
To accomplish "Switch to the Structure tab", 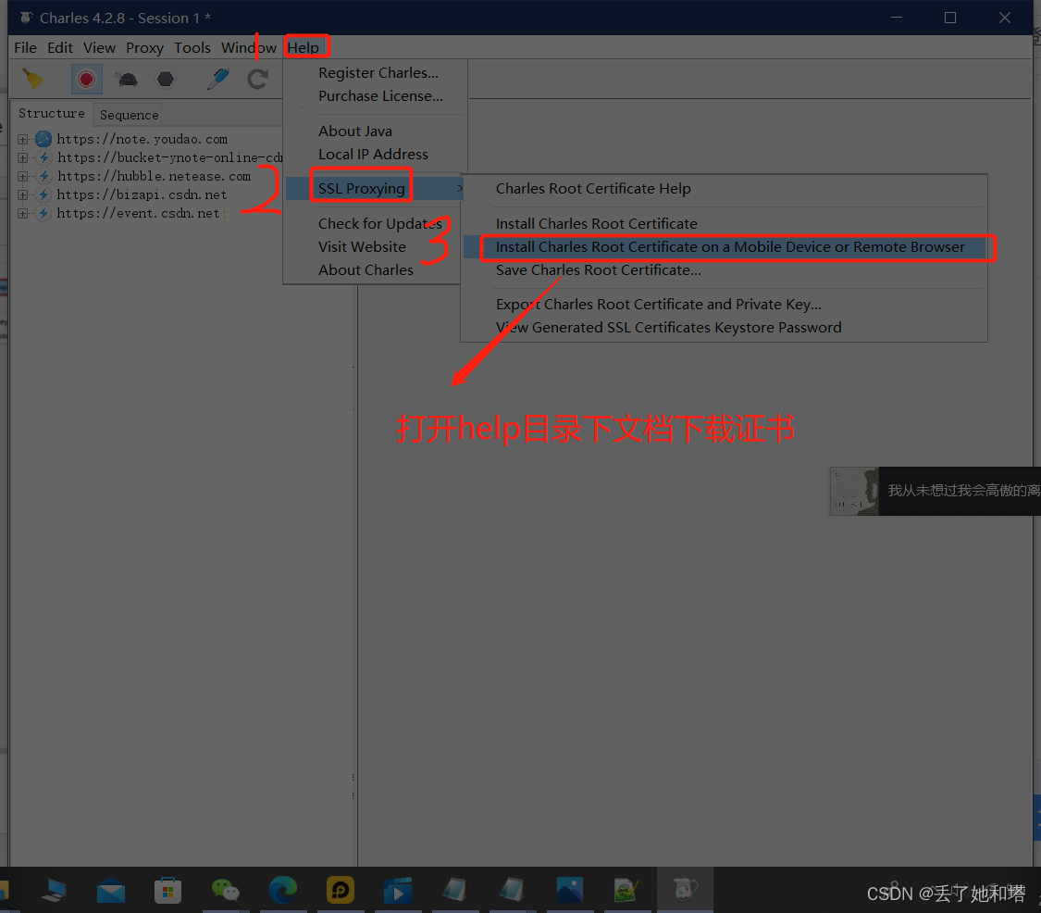I will click(52, 114).
